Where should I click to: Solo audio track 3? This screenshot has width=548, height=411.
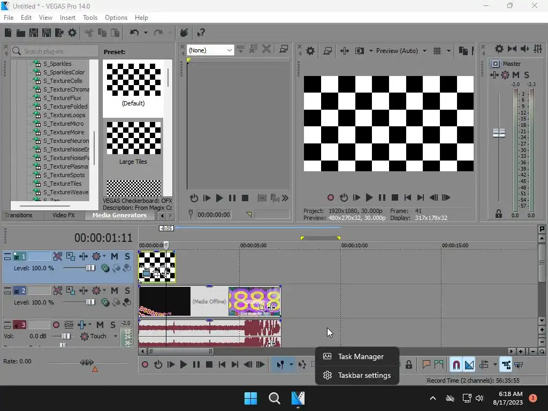point(113,325)
